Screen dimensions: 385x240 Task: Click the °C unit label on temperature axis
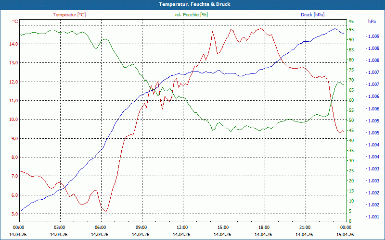[15, 22]
